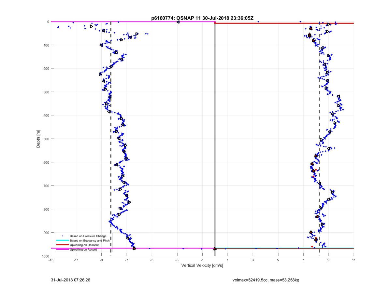391x288 pixels.
Task: Click the x-axis tick label '-11'
Action: pos(76,260)
